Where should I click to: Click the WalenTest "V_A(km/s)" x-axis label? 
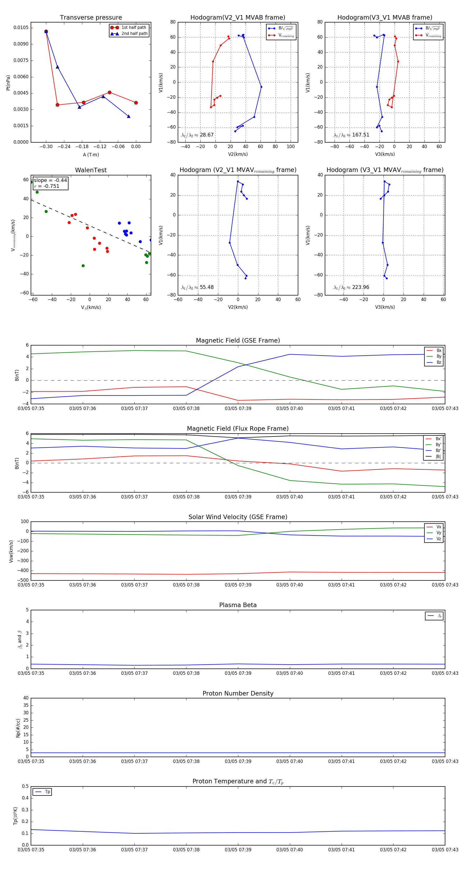91,307
